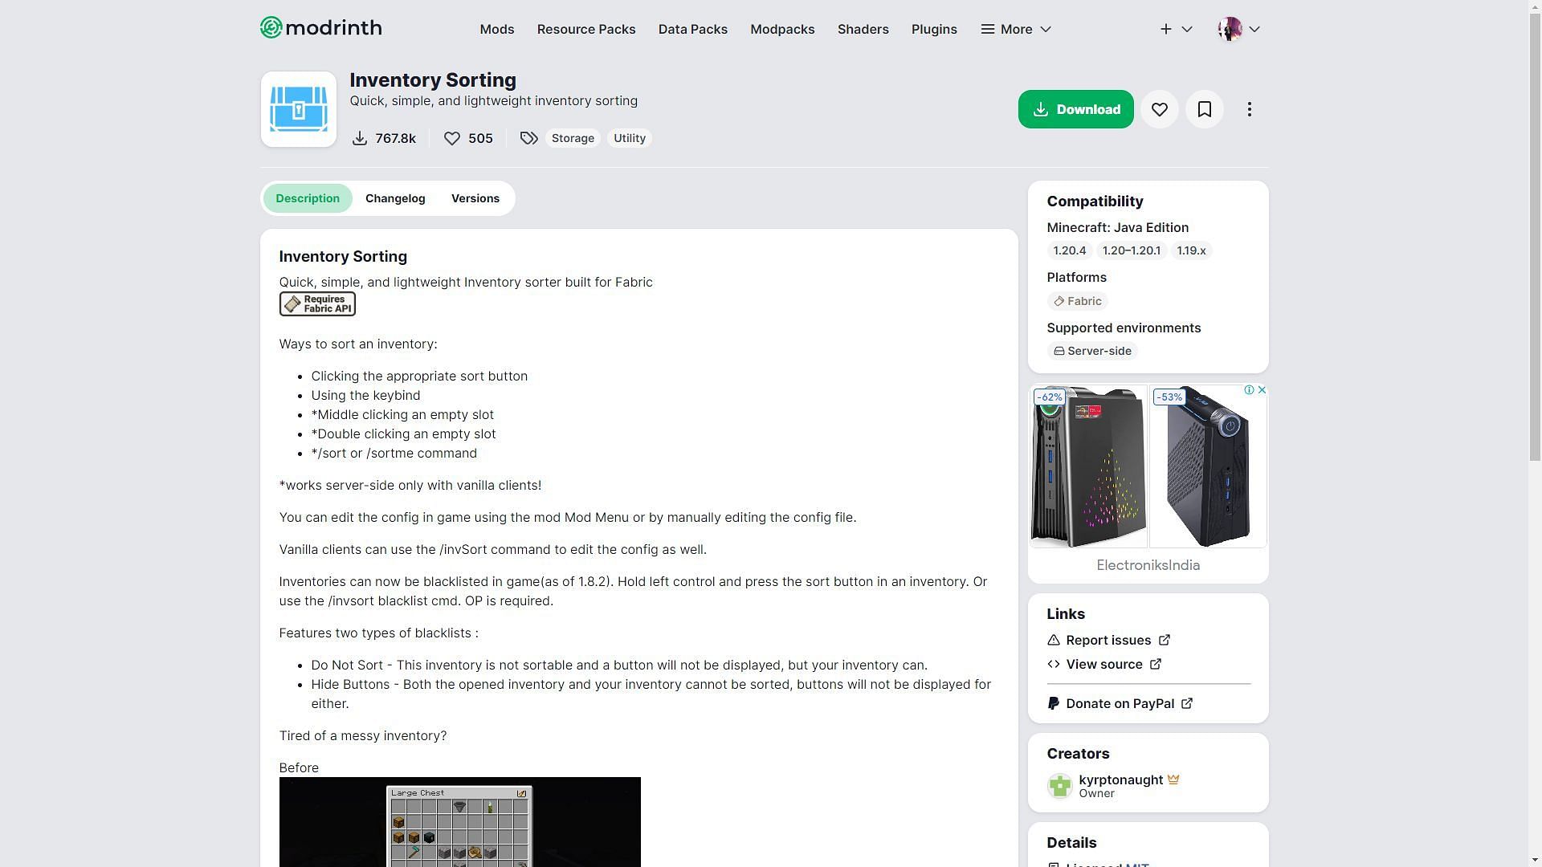Viewport: 1542px width, 867px height.
Task: Click the heart/like icon to like mod
Action: coord(1160,109)
